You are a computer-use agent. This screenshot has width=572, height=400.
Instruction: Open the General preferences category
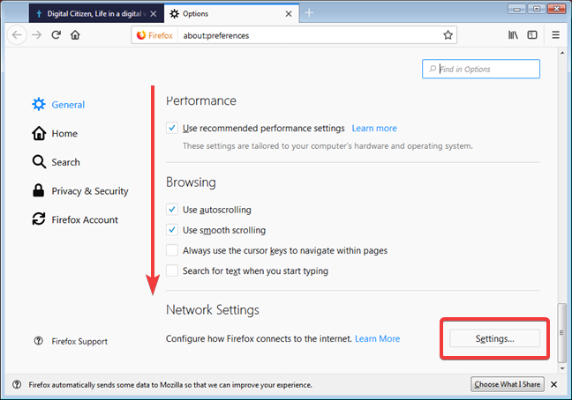coord(58,105)
